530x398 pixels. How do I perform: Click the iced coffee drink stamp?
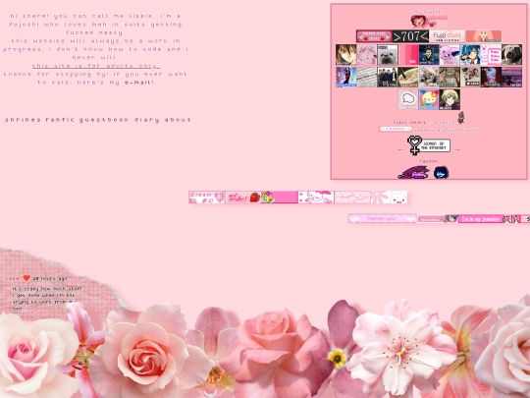point(408,77)
